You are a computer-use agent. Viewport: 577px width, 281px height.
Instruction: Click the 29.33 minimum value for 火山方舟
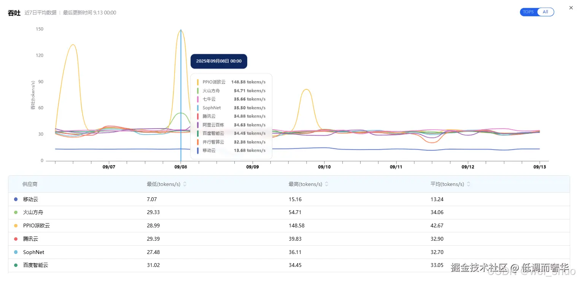pyautogui.click(x=153, y=213)
